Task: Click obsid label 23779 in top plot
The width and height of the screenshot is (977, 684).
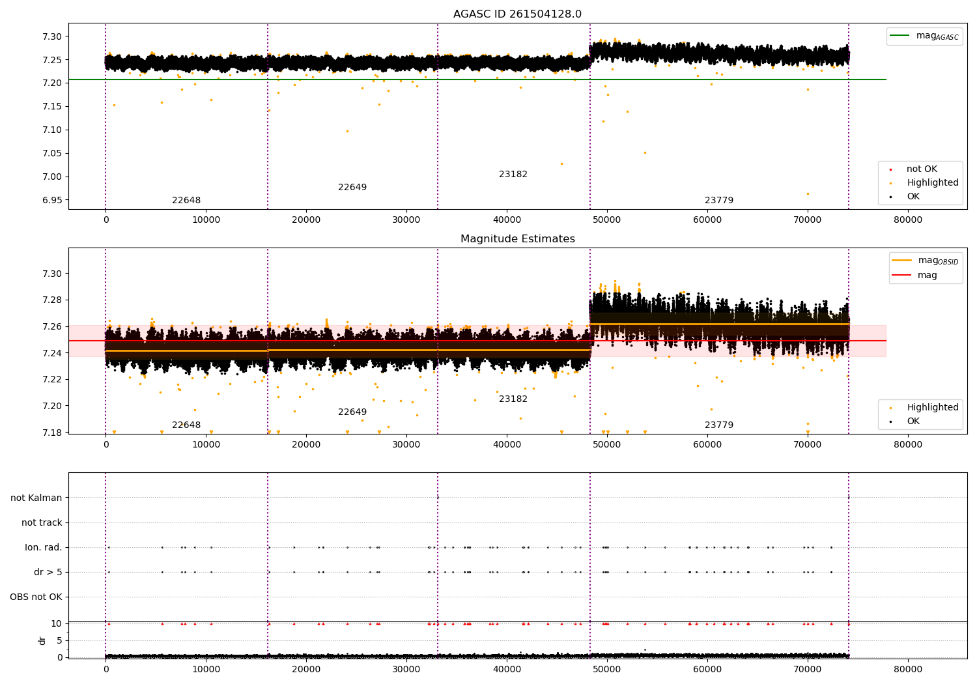Action: point(719,201)
